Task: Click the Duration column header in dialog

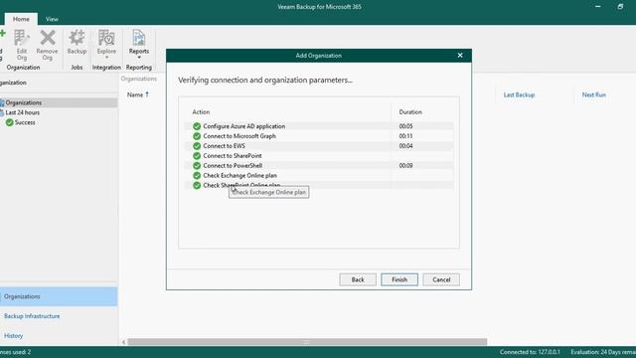Action: [410, 111]
